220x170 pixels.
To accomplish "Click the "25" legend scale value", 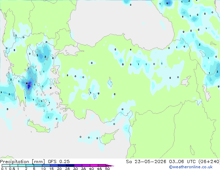I will coord(67,169).
